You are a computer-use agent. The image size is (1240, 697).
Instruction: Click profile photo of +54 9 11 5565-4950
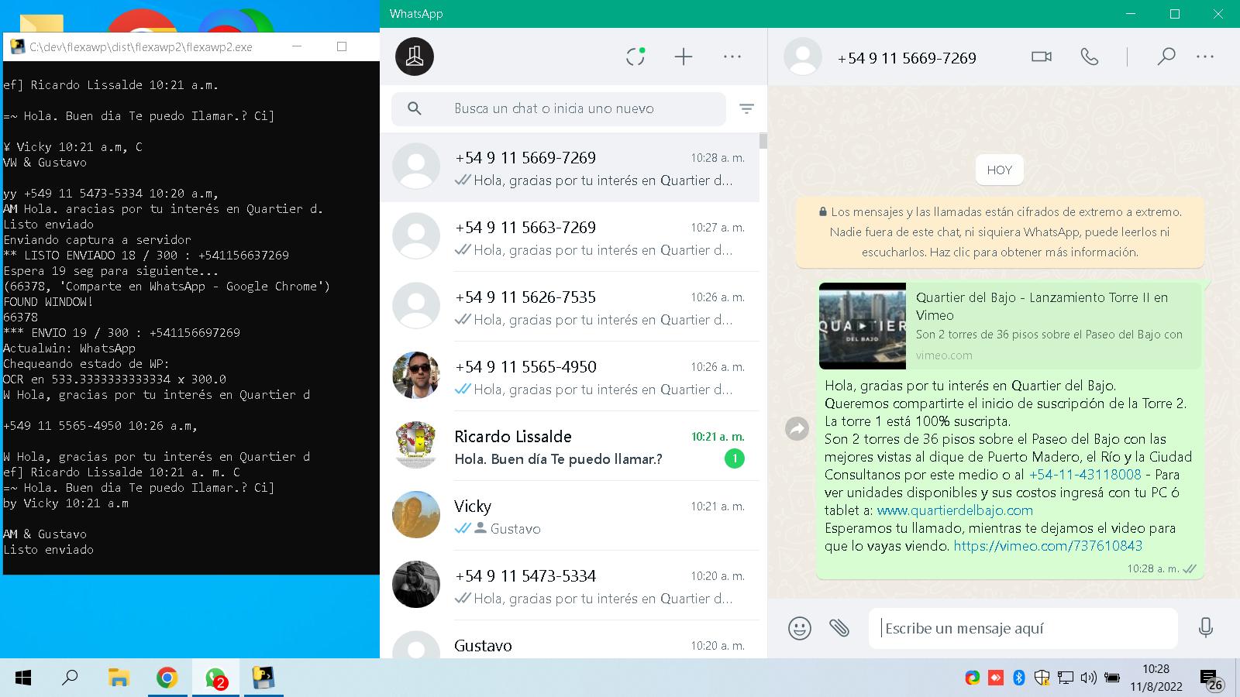click(x=416, y=376)
